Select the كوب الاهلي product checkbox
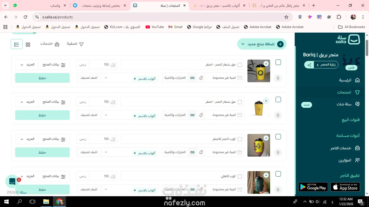 (x=278, y=174)
